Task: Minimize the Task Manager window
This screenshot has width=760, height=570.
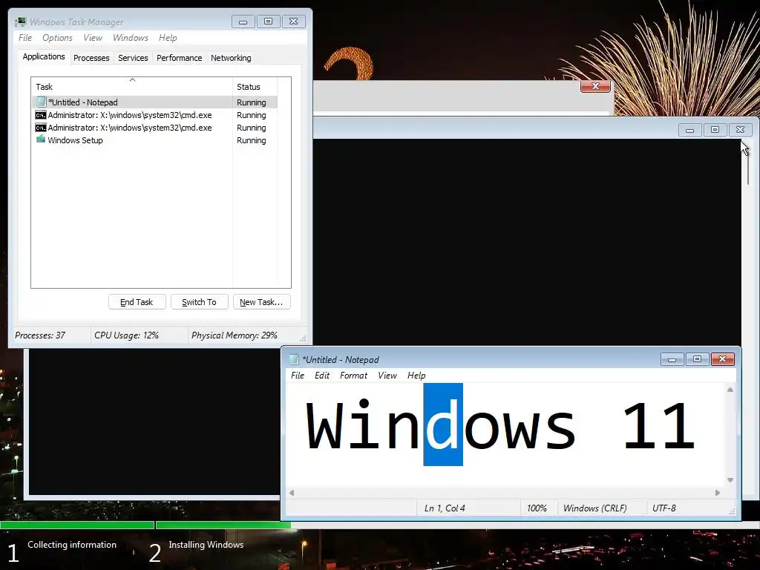Action: 243,22
